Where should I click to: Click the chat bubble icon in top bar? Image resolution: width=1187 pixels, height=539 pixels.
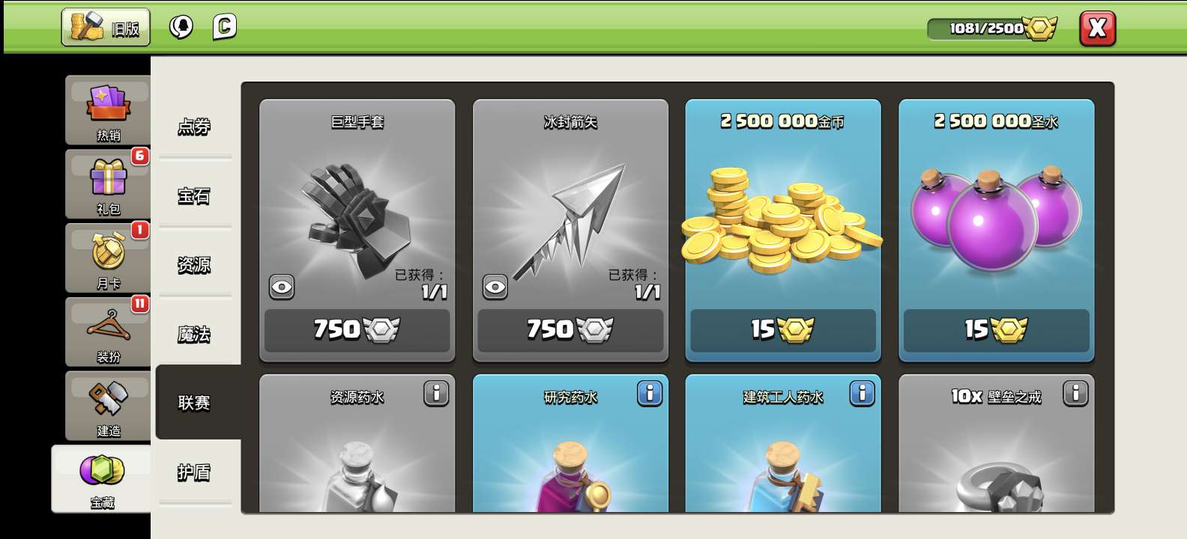tap(181, 28)
